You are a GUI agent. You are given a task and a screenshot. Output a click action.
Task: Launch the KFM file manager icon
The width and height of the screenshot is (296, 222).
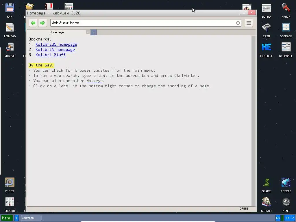(x=10, y=10)
